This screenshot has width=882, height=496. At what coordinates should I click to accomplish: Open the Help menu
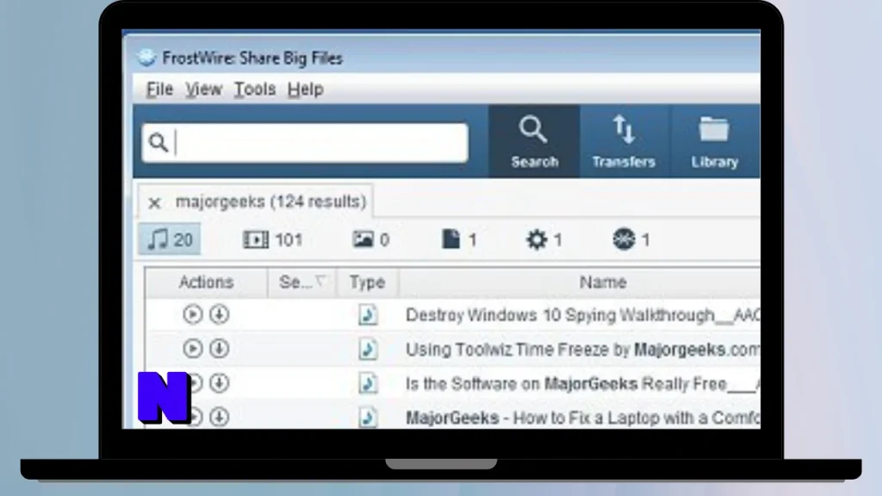[x=306, y=89]
